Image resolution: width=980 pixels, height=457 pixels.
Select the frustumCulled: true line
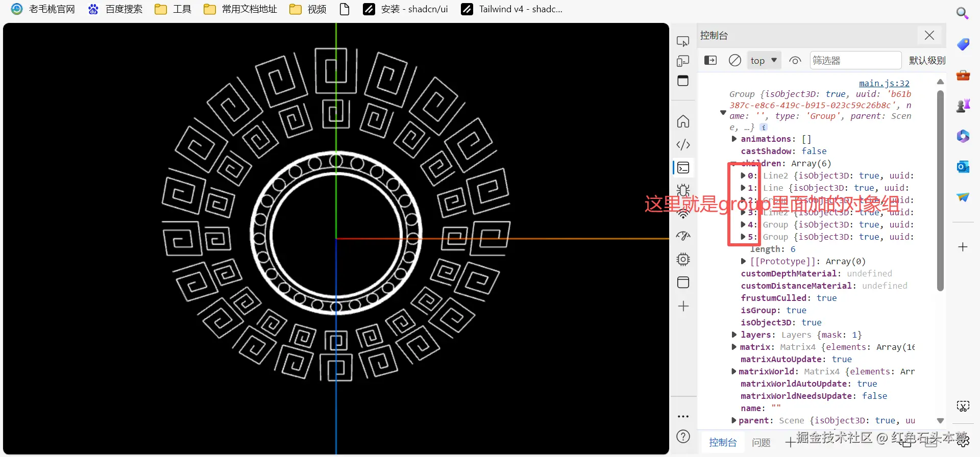point(789,298)
